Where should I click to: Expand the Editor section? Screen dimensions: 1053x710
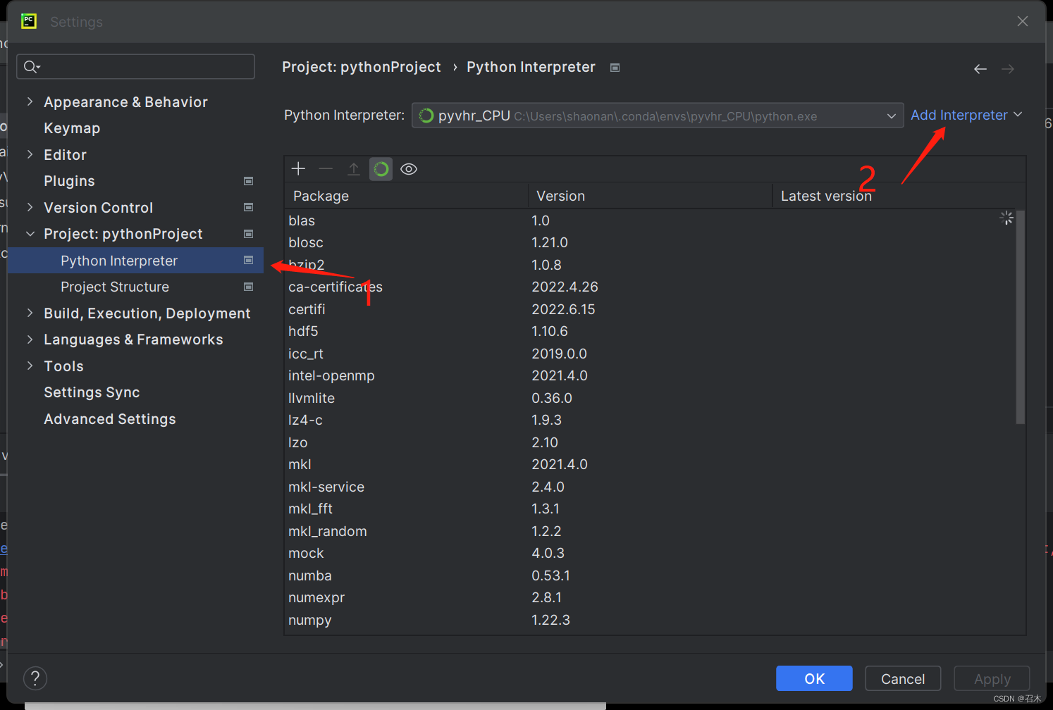30,154
